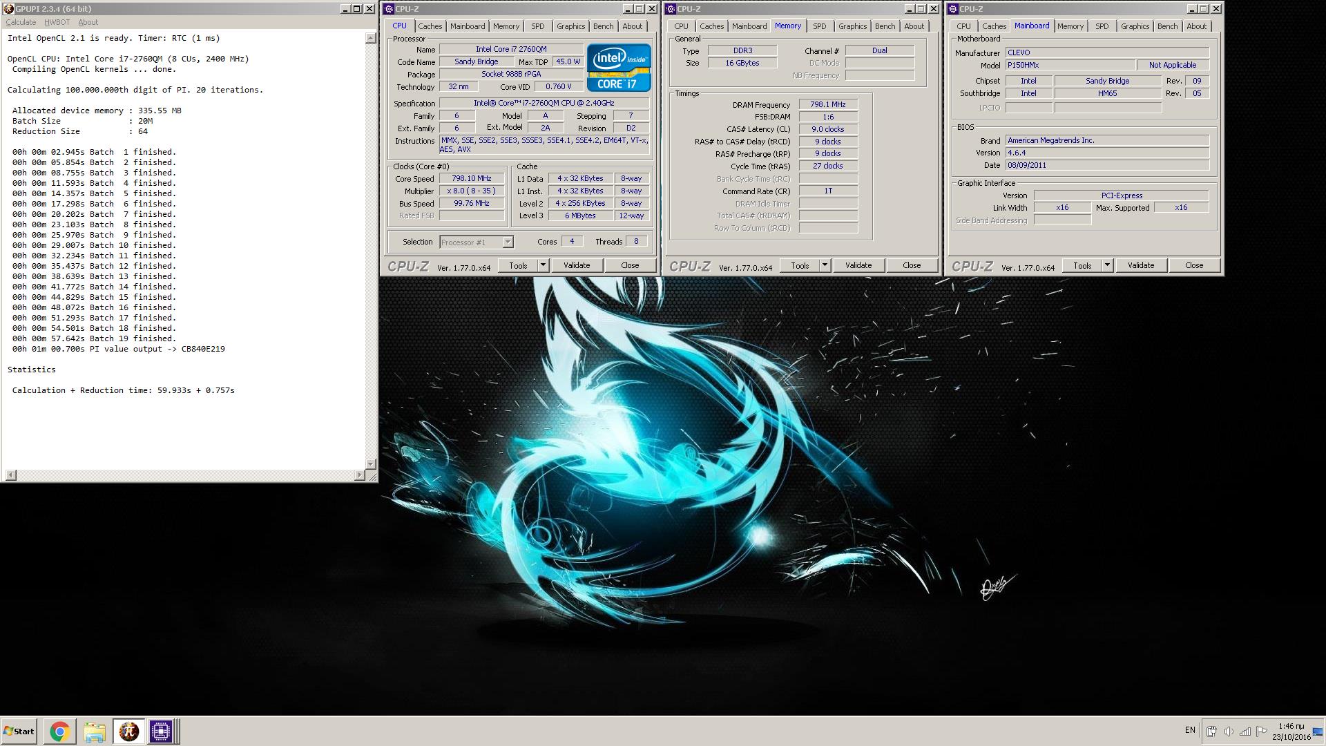Click Validate in Mainboard CPU-Z window
Screen dimensions: 1326x746
pyautogui.click(x=1141, y=265)
